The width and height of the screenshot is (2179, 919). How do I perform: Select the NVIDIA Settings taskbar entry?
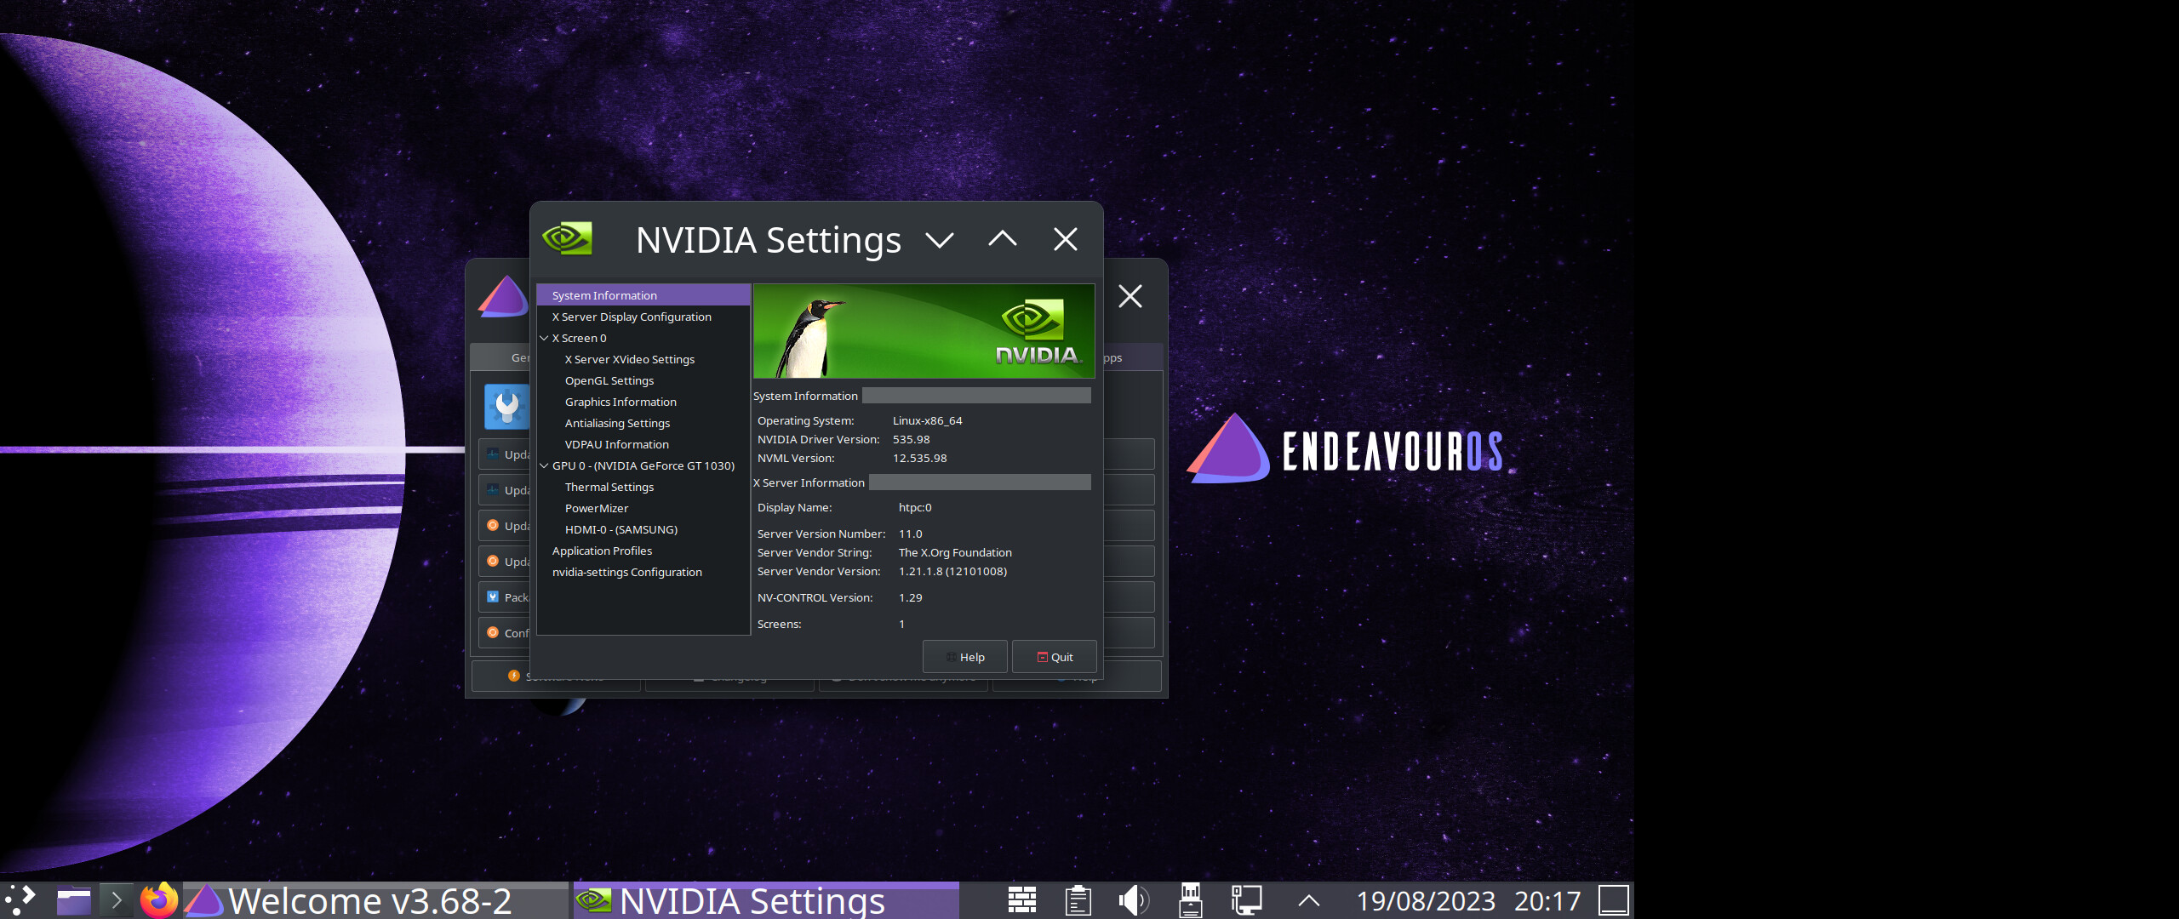click(766, 900)
